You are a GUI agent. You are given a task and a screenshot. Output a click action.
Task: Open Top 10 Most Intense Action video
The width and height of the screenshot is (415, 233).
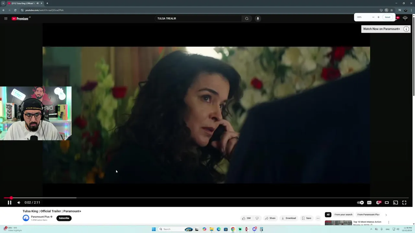pyautogui.click(x=367, y=223)
